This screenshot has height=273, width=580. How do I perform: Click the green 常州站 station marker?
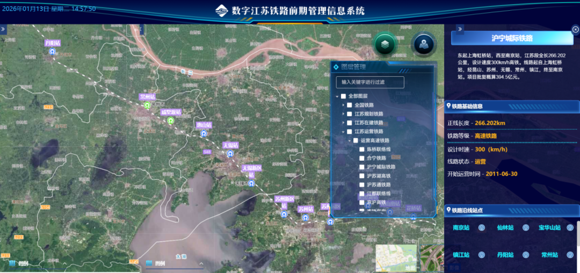(147, 105)
